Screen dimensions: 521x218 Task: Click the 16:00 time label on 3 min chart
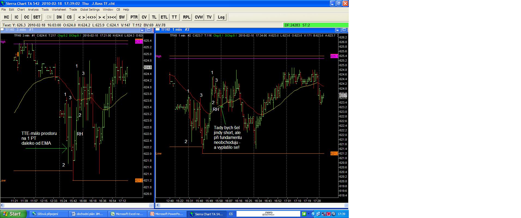(x=83, y=201)
